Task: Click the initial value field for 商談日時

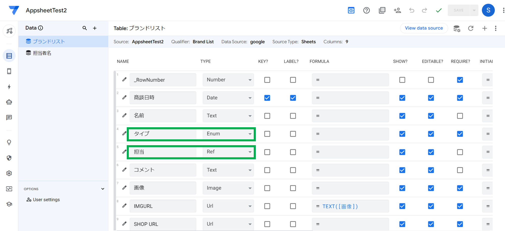Action: [487, 98]
